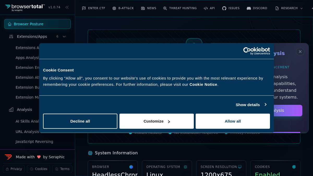Open Enter CTF in top navigation
The image size is (313, 176).
94,8
